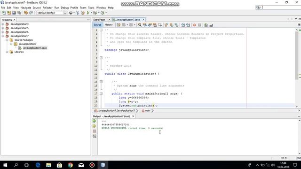Collapse main method fold at line 17
Screen dimensions: 301x169
pyautogui.click(x=101, y=93)
